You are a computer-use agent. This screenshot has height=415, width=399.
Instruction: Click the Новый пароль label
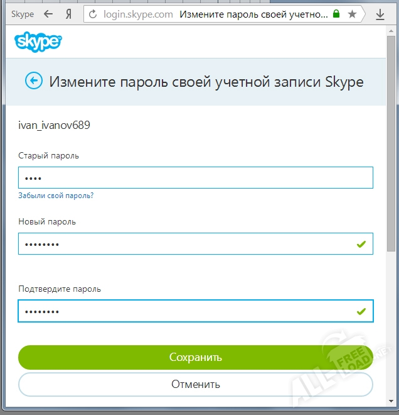coord(47,221)
